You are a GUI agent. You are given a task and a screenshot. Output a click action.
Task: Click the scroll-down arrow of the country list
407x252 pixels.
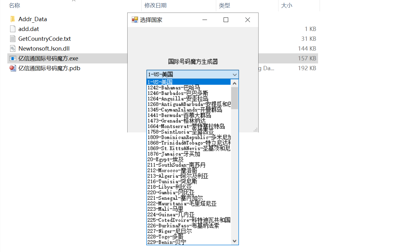[234, 241]
